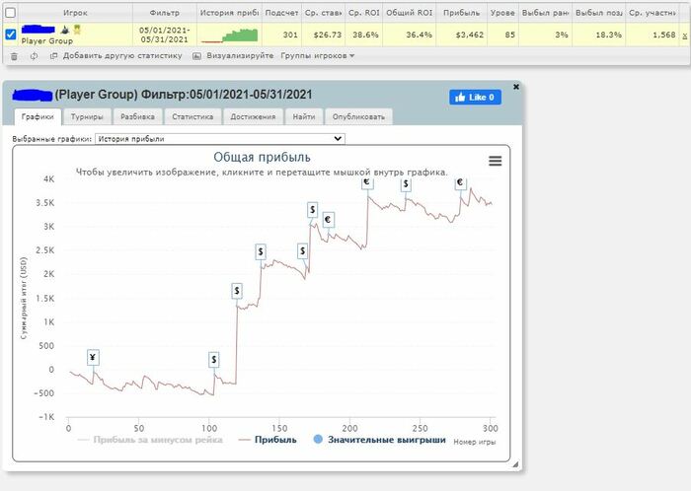Click the gold award badge icon
Screen dimensions: 691x491
coord(77,30)
